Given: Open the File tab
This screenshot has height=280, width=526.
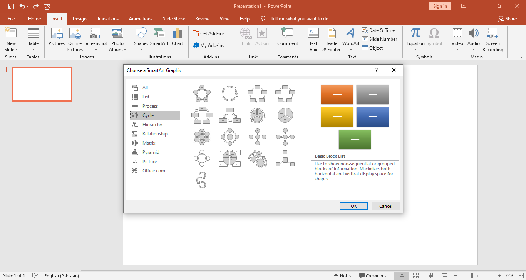Looking at the screenshot, I should click(11, 19).
